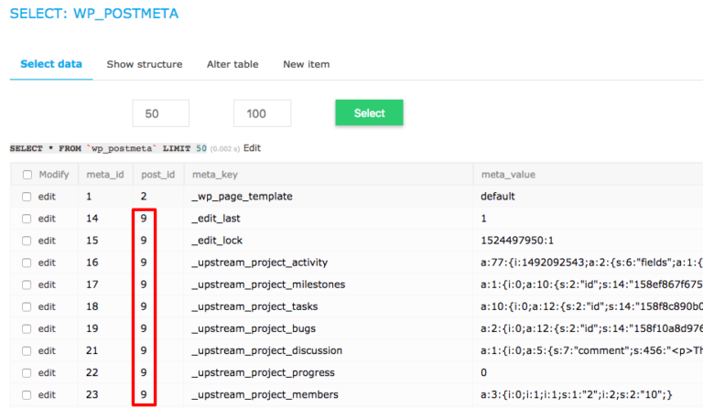Check the row checkbox for meta_id 1
Viewport: 703px width, 408px height.
[27, 197]
